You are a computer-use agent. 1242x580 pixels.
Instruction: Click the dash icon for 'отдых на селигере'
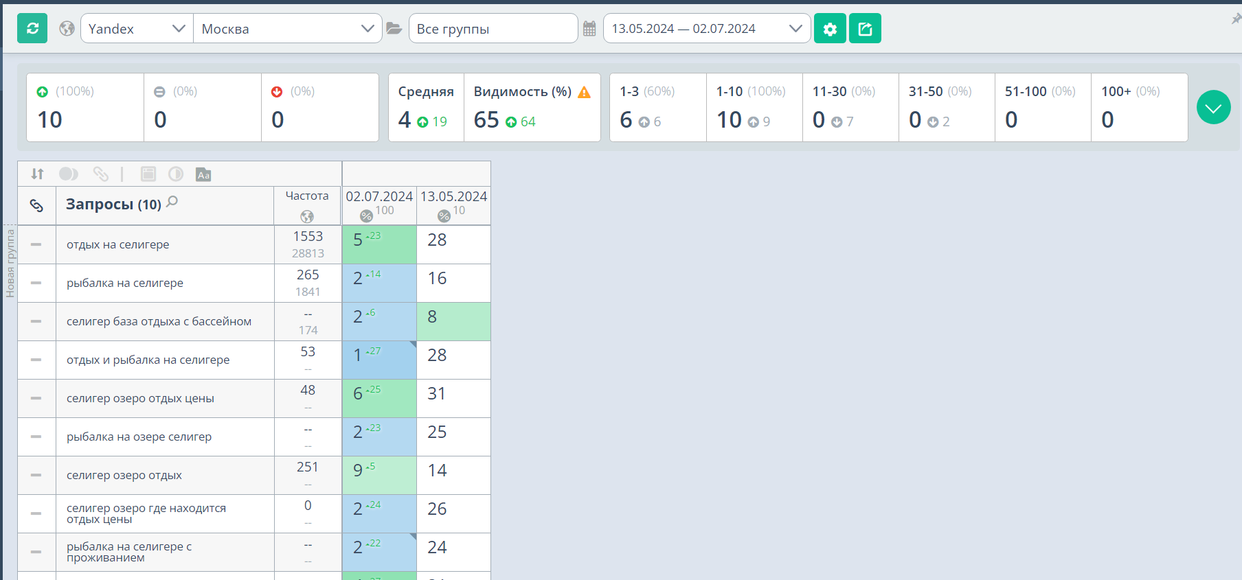36,244
